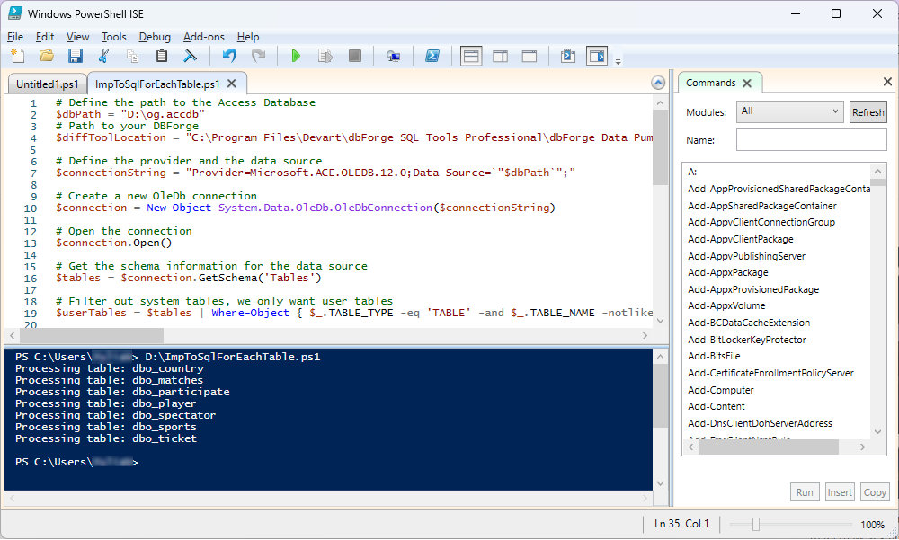Viewport: 899px width, 540px height.
Task: Toggle Show Script Pane Right layout
Action: click(501, 57)
